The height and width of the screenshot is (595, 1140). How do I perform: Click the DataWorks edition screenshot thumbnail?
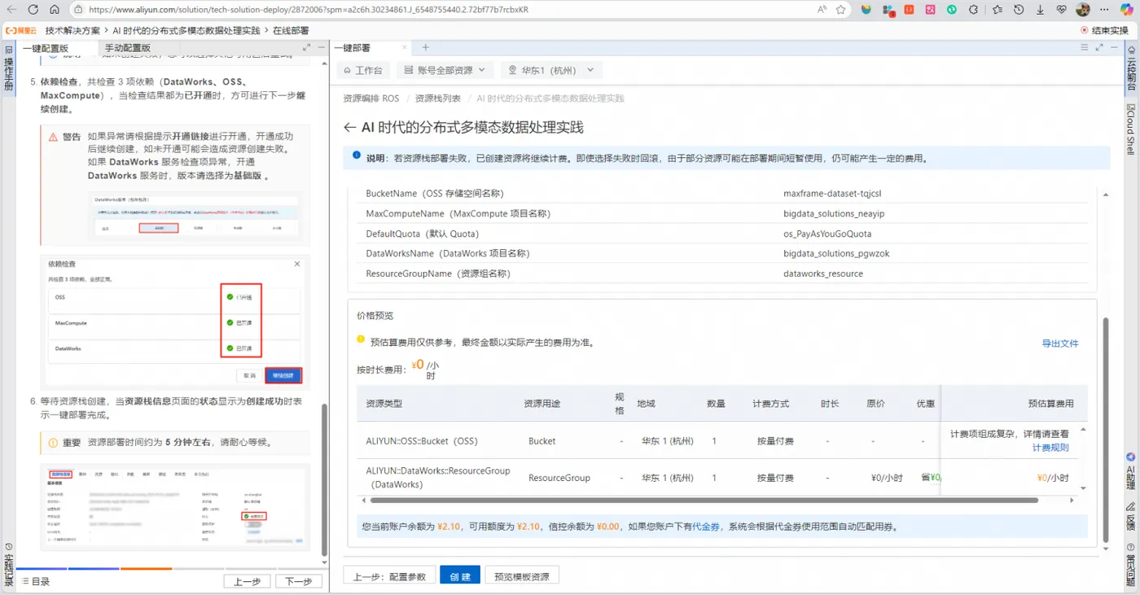click(194, 217)
